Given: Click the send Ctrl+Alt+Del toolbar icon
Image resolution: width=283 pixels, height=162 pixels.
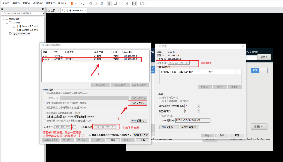Looking at the screenshot, I should point(83,3).
